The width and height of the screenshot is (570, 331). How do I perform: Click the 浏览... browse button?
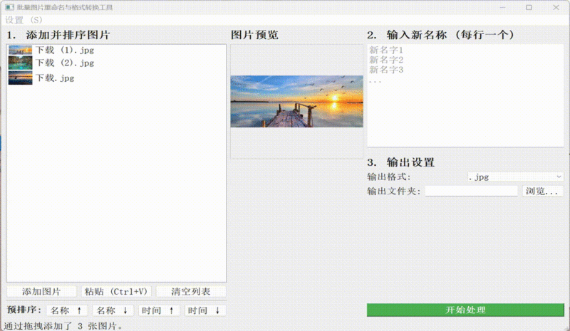(x=544, y=191)
